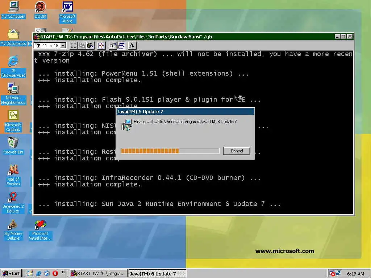This screenshot has height=278, width=371.
Task: Click the Font "A" icon in the console toolbar
Action: tap(132, 45)
